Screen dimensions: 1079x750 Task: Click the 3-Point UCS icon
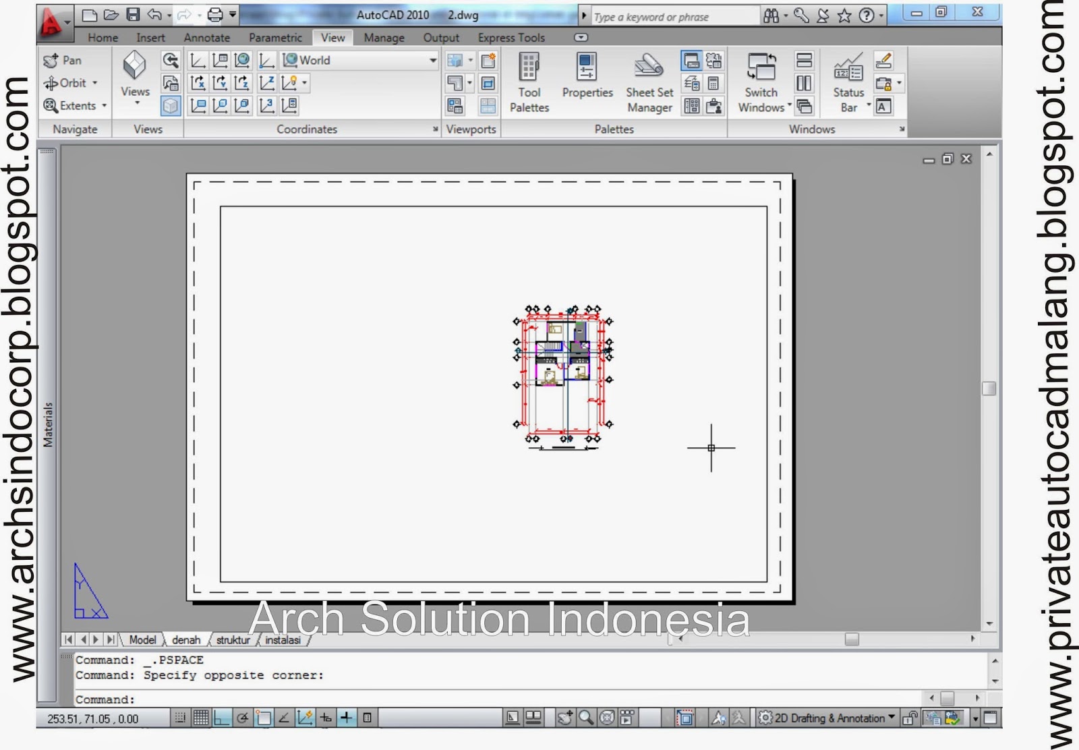coord(267,105)
